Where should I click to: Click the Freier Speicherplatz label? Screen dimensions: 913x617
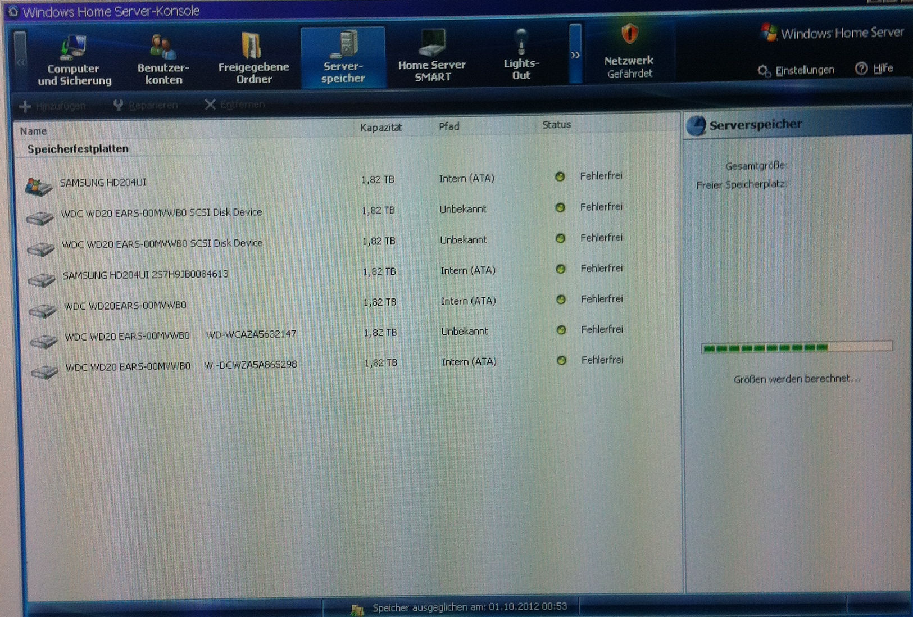point(742,185)
